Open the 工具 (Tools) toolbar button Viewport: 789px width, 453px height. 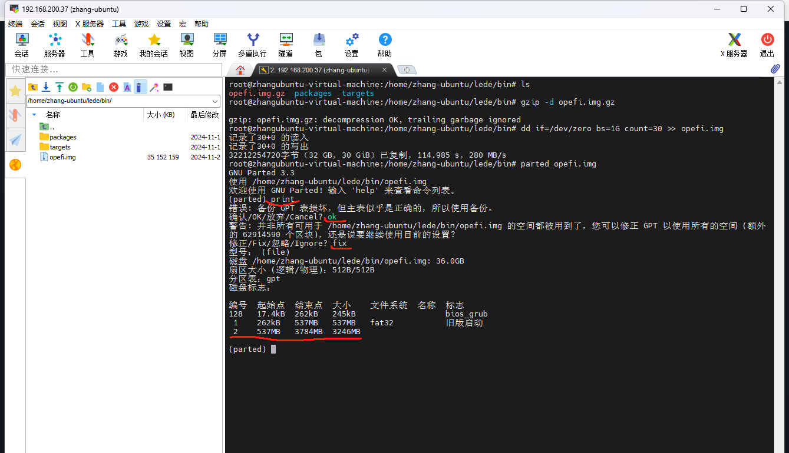(88, 45)
